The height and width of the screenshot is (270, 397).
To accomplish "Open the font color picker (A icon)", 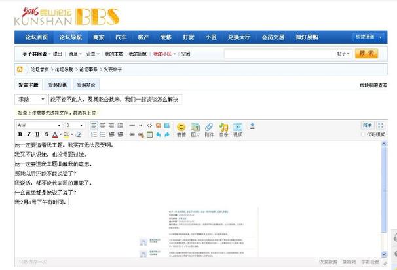I will pyautogui.click(x=55, y=134).
